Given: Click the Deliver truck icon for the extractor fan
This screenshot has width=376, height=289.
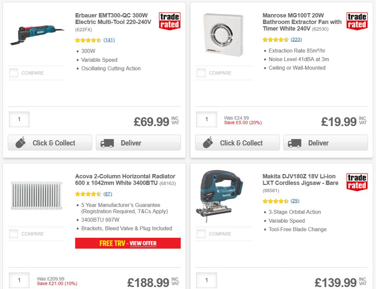Looking at the screenshot, I should pyautogui.click(x=295, y=143).
